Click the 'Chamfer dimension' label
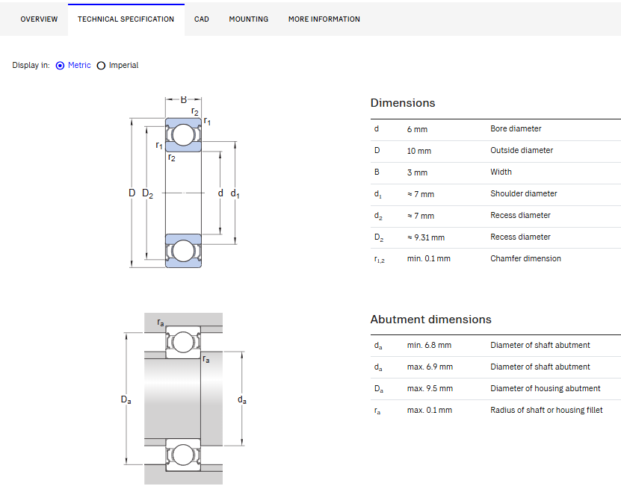Viewport: 621px width, 489px height. (525, 258)
